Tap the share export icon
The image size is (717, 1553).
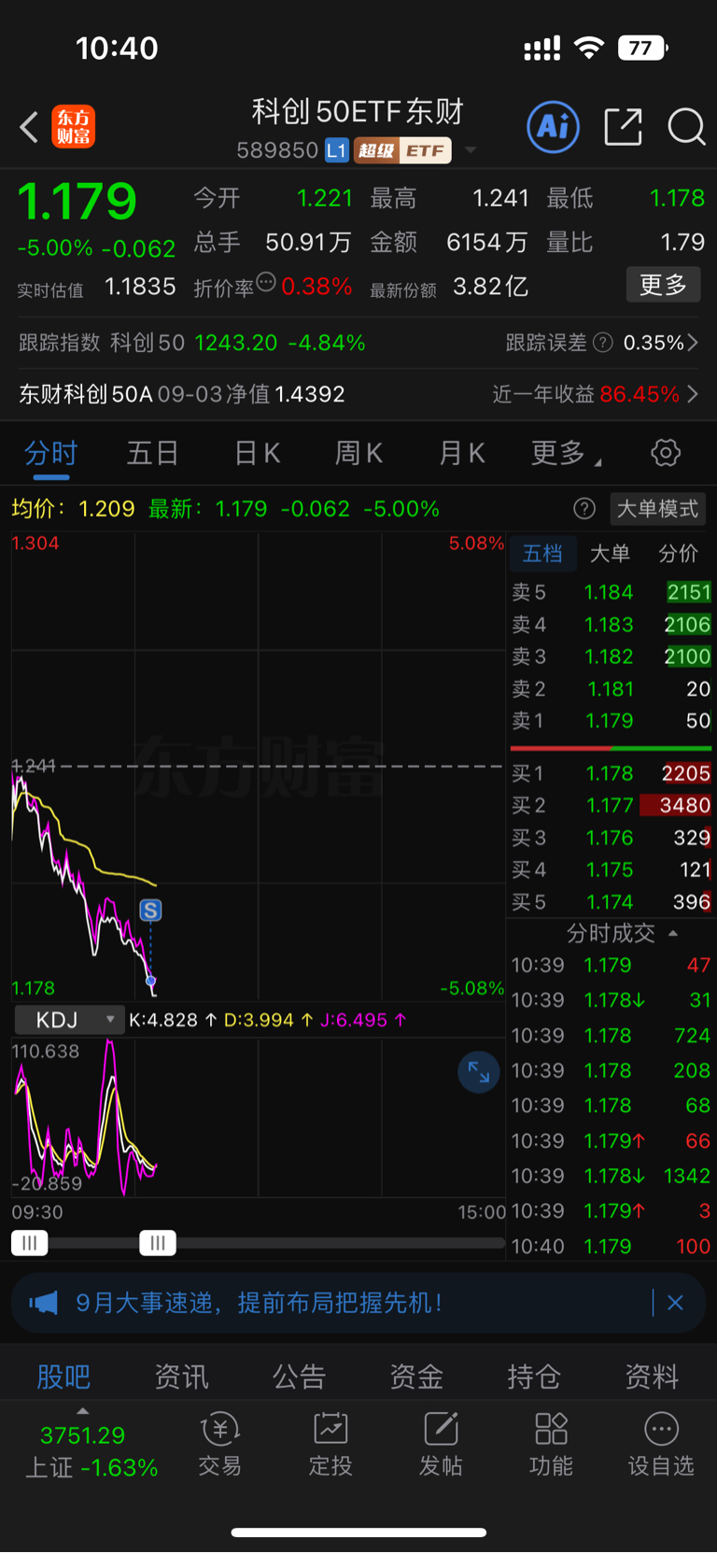click(x=623, y=126)
